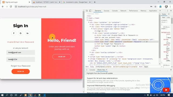Viewport: 173px width, 97px height.
Task: Collapse the sign-in-container div node
Action: click(x=90, y=27)
